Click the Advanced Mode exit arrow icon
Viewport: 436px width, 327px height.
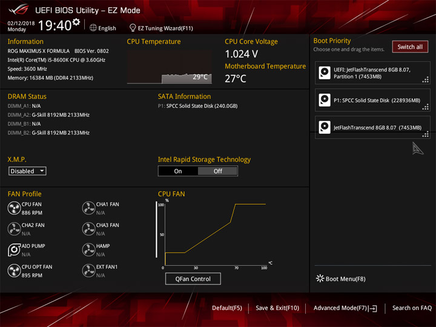click(x=373, y=308)
